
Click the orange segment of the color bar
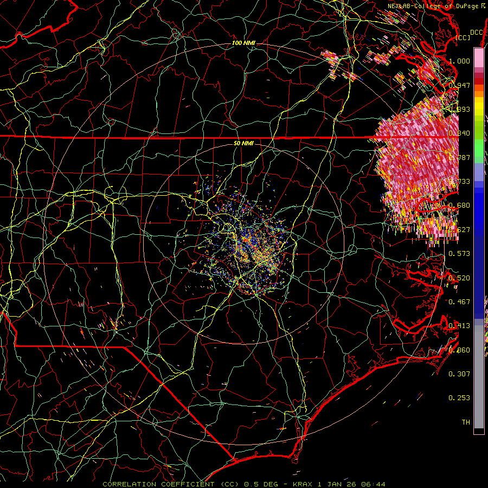tap(479, 91)
